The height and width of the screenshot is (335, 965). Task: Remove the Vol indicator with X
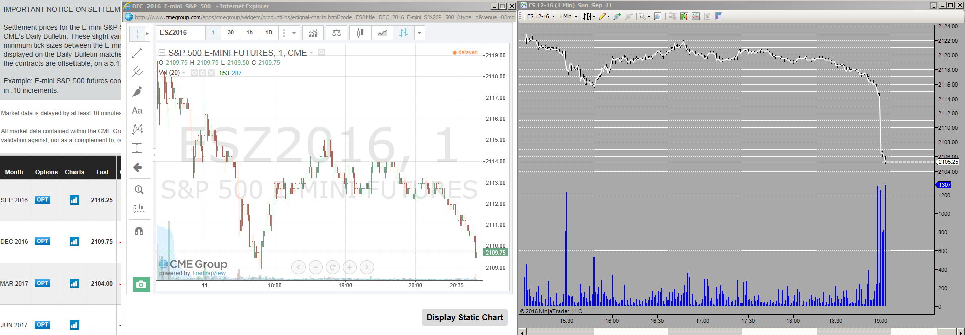[x=211, y=73]
